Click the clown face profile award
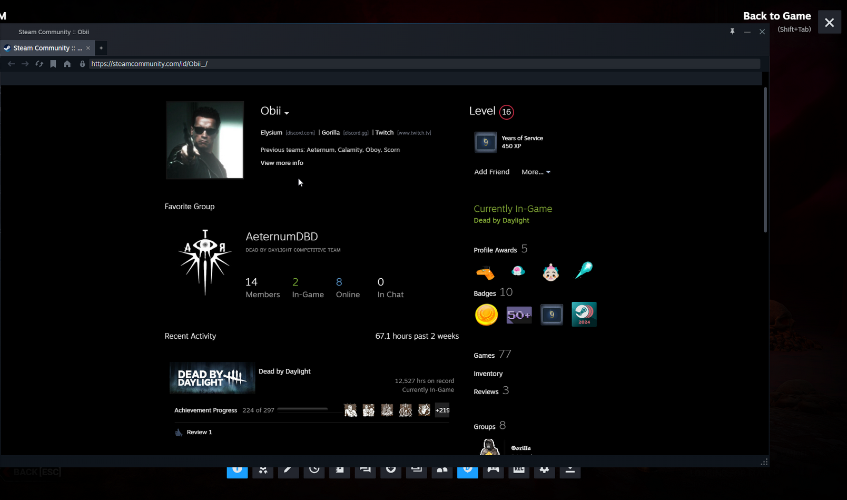Screen dimensions: 847x500 [550, 272]
